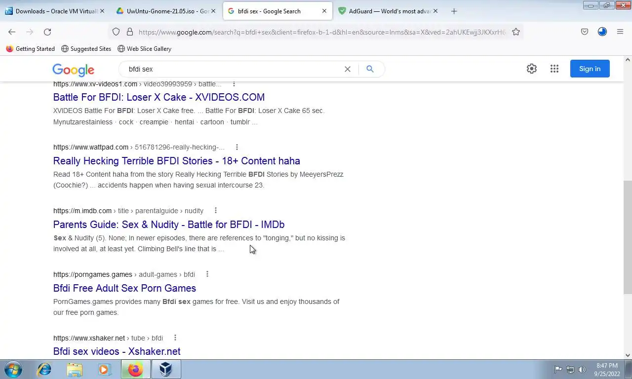Open the taskbar clock and date
This screenshot has height=379, width=632.
coord(607,370)
